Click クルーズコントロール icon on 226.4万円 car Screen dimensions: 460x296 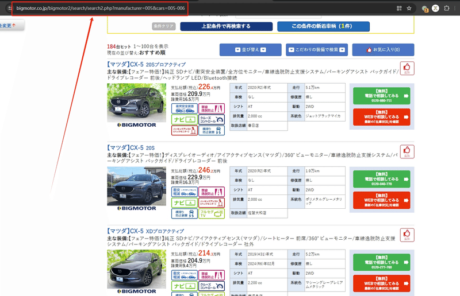tap(212, 119)
